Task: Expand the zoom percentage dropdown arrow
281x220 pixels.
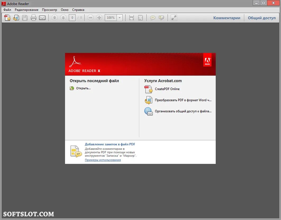Action: coord(119,17)
